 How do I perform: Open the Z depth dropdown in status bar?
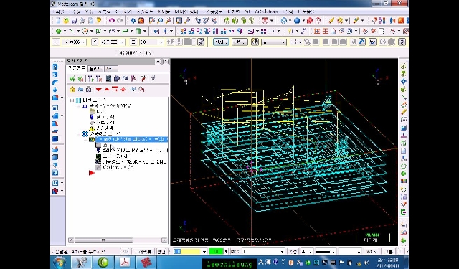tap(204, 252)
